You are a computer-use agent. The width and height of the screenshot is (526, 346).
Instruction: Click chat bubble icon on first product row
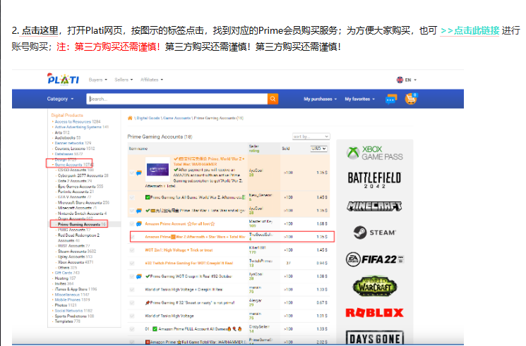click(139, 173)
